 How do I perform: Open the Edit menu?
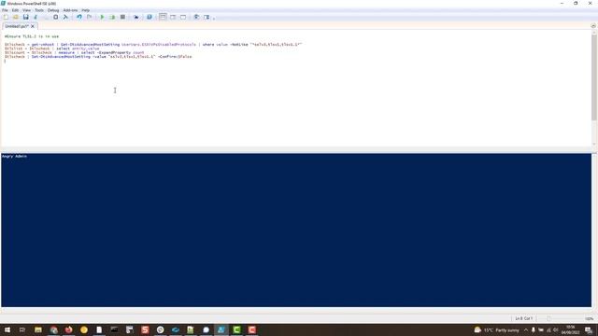(15, 10)
